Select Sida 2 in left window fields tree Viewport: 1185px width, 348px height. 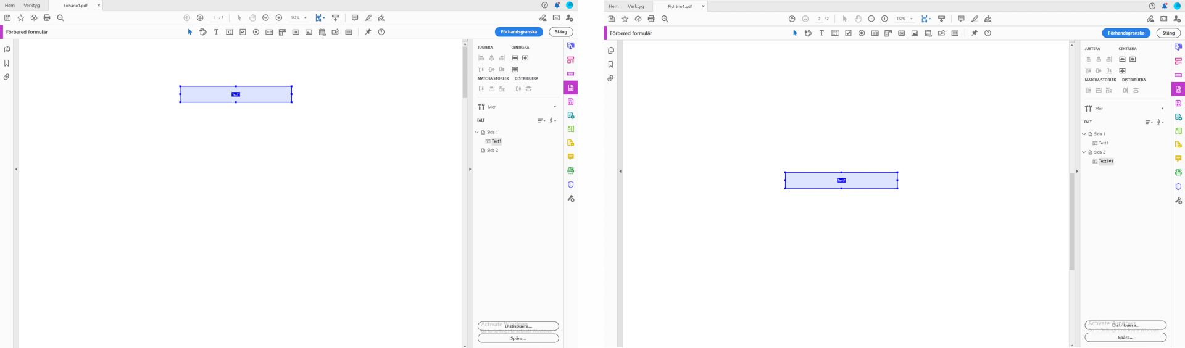492,151
